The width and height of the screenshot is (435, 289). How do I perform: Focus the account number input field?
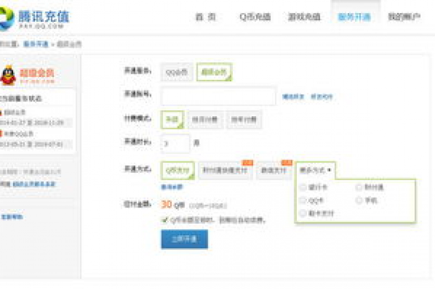coord(218,96)
